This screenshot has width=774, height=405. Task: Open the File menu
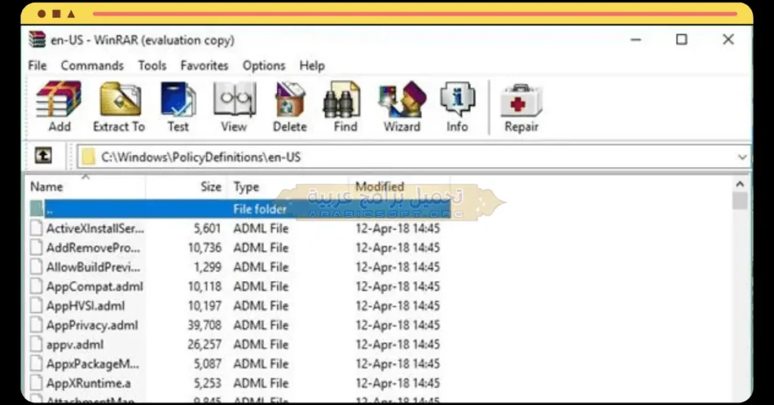point(38,66)
